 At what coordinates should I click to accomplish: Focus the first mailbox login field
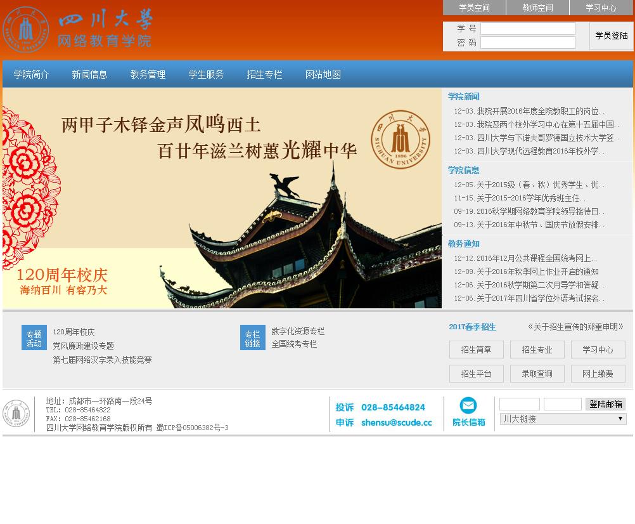pyautogui.click(x=520, y=404)
